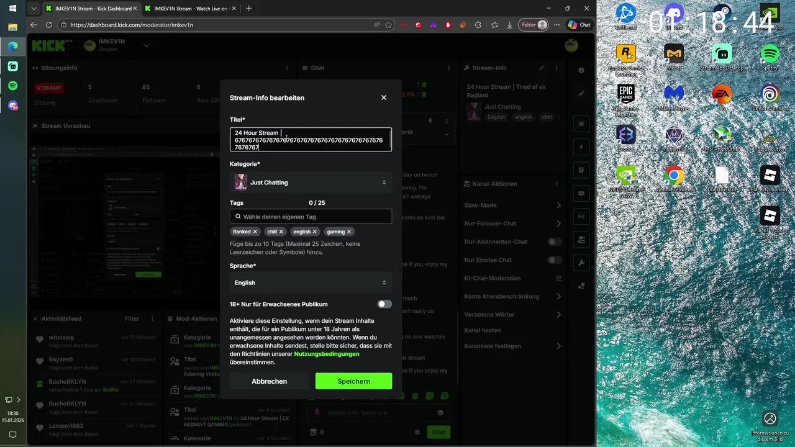Reload the page with refresh icon
795x447 pixels.
(x=49, y=25)
